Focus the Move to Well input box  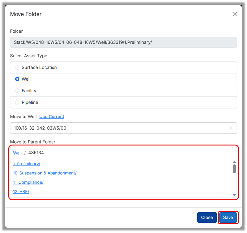coord(119,128)
